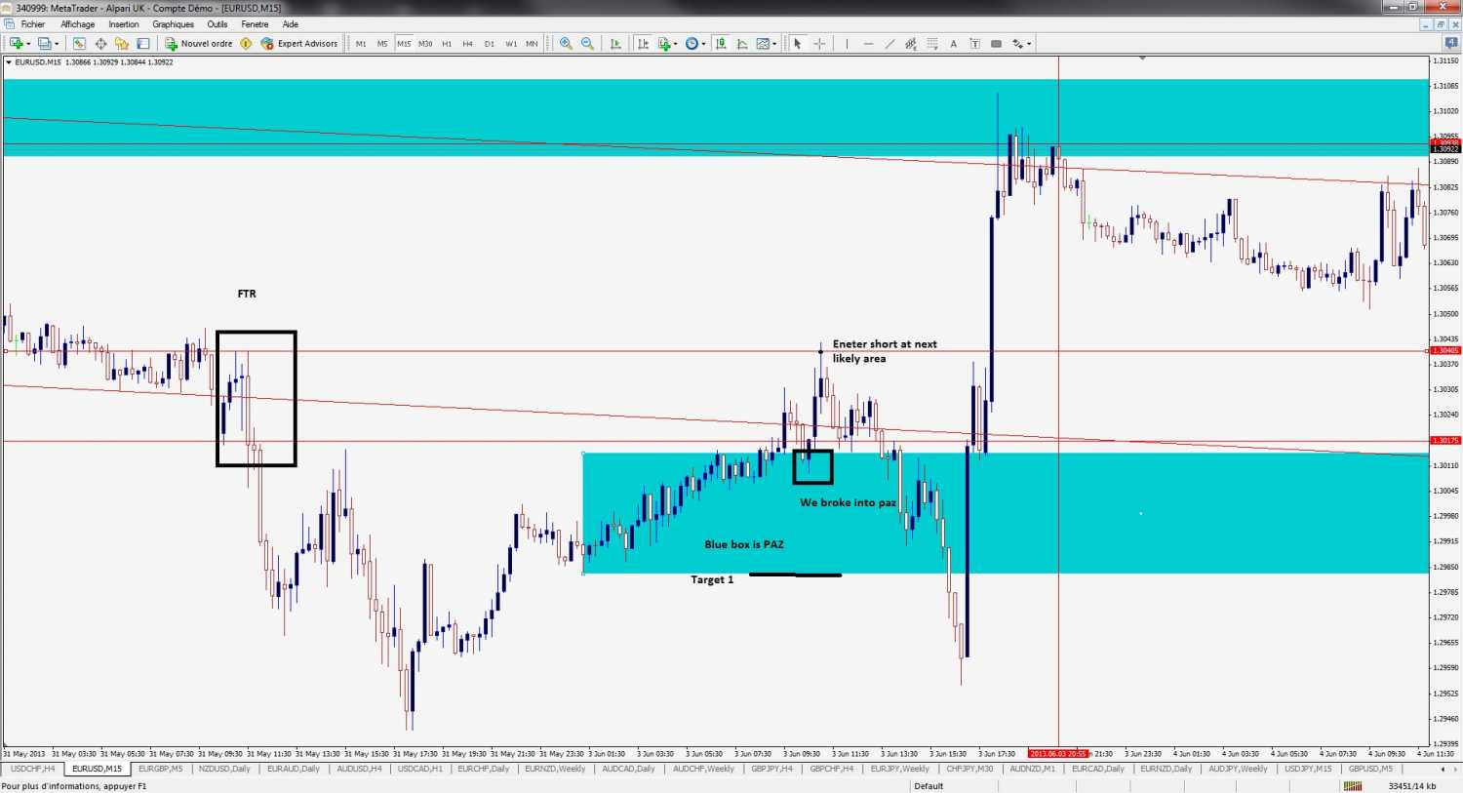Click the Zoom In magnifier icon
1463x793 pixels.
[x=566, y=44]
